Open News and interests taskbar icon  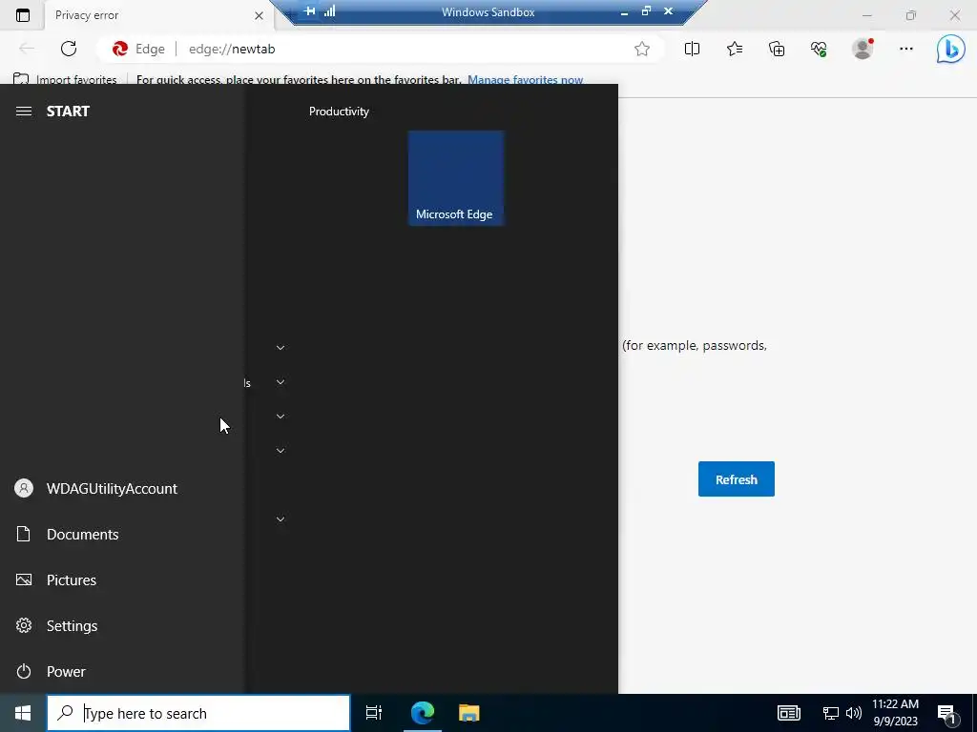coord(789,713)
